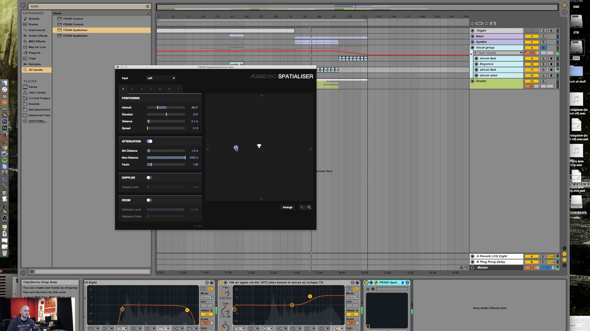Open EQ Eight Mode Stereo dropdown

tap(206, 297)
